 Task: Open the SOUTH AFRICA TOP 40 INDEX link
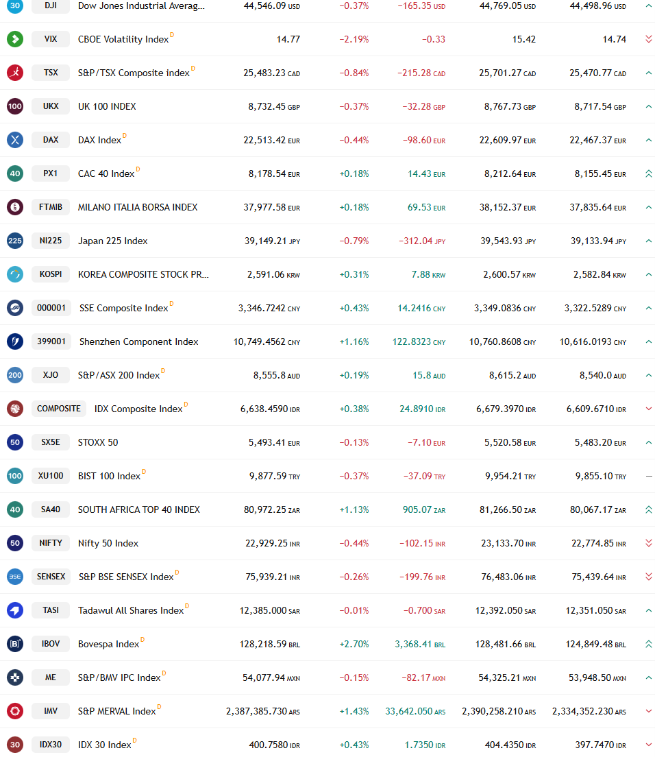tap(139, 509)
